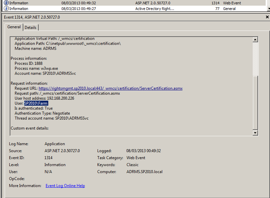
Task: Open the Event Log Online Help link
Action: [x=65, y=186]
